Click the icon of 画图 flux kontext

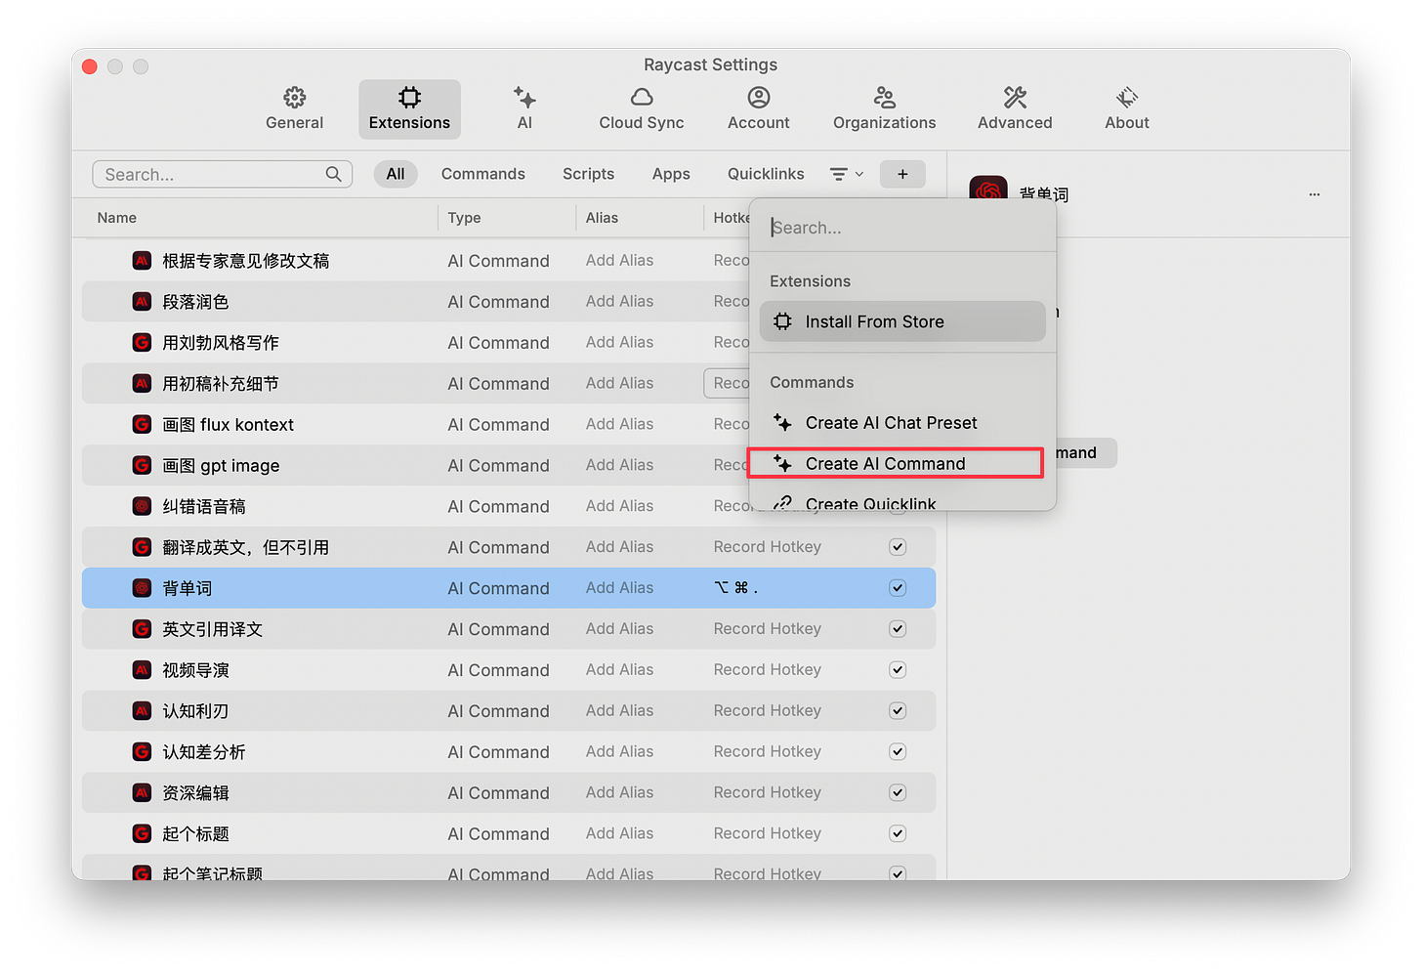(143, 425)
